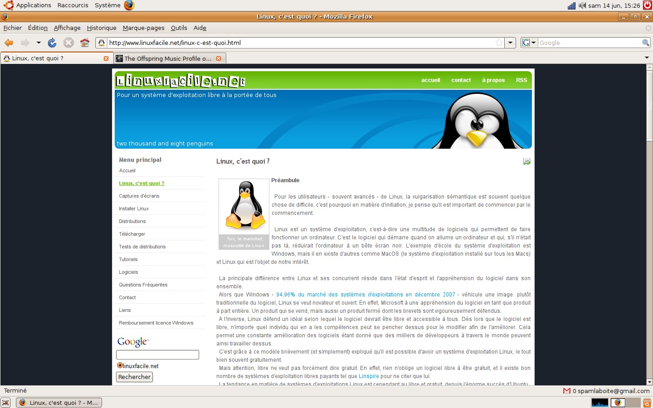Click the Rechercher search button
The height and width of the screenshot is (408, 653).
[x=135, y=377]
